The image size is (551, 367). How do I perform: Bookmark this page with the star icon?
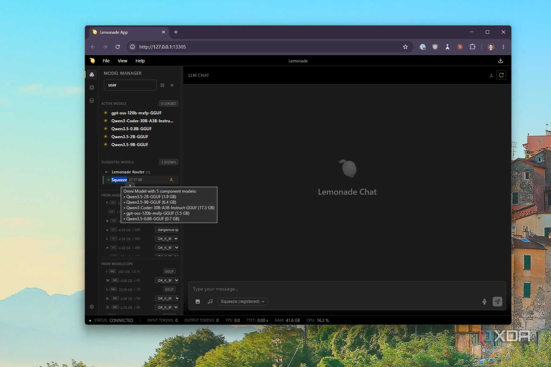tap(405, 47)
